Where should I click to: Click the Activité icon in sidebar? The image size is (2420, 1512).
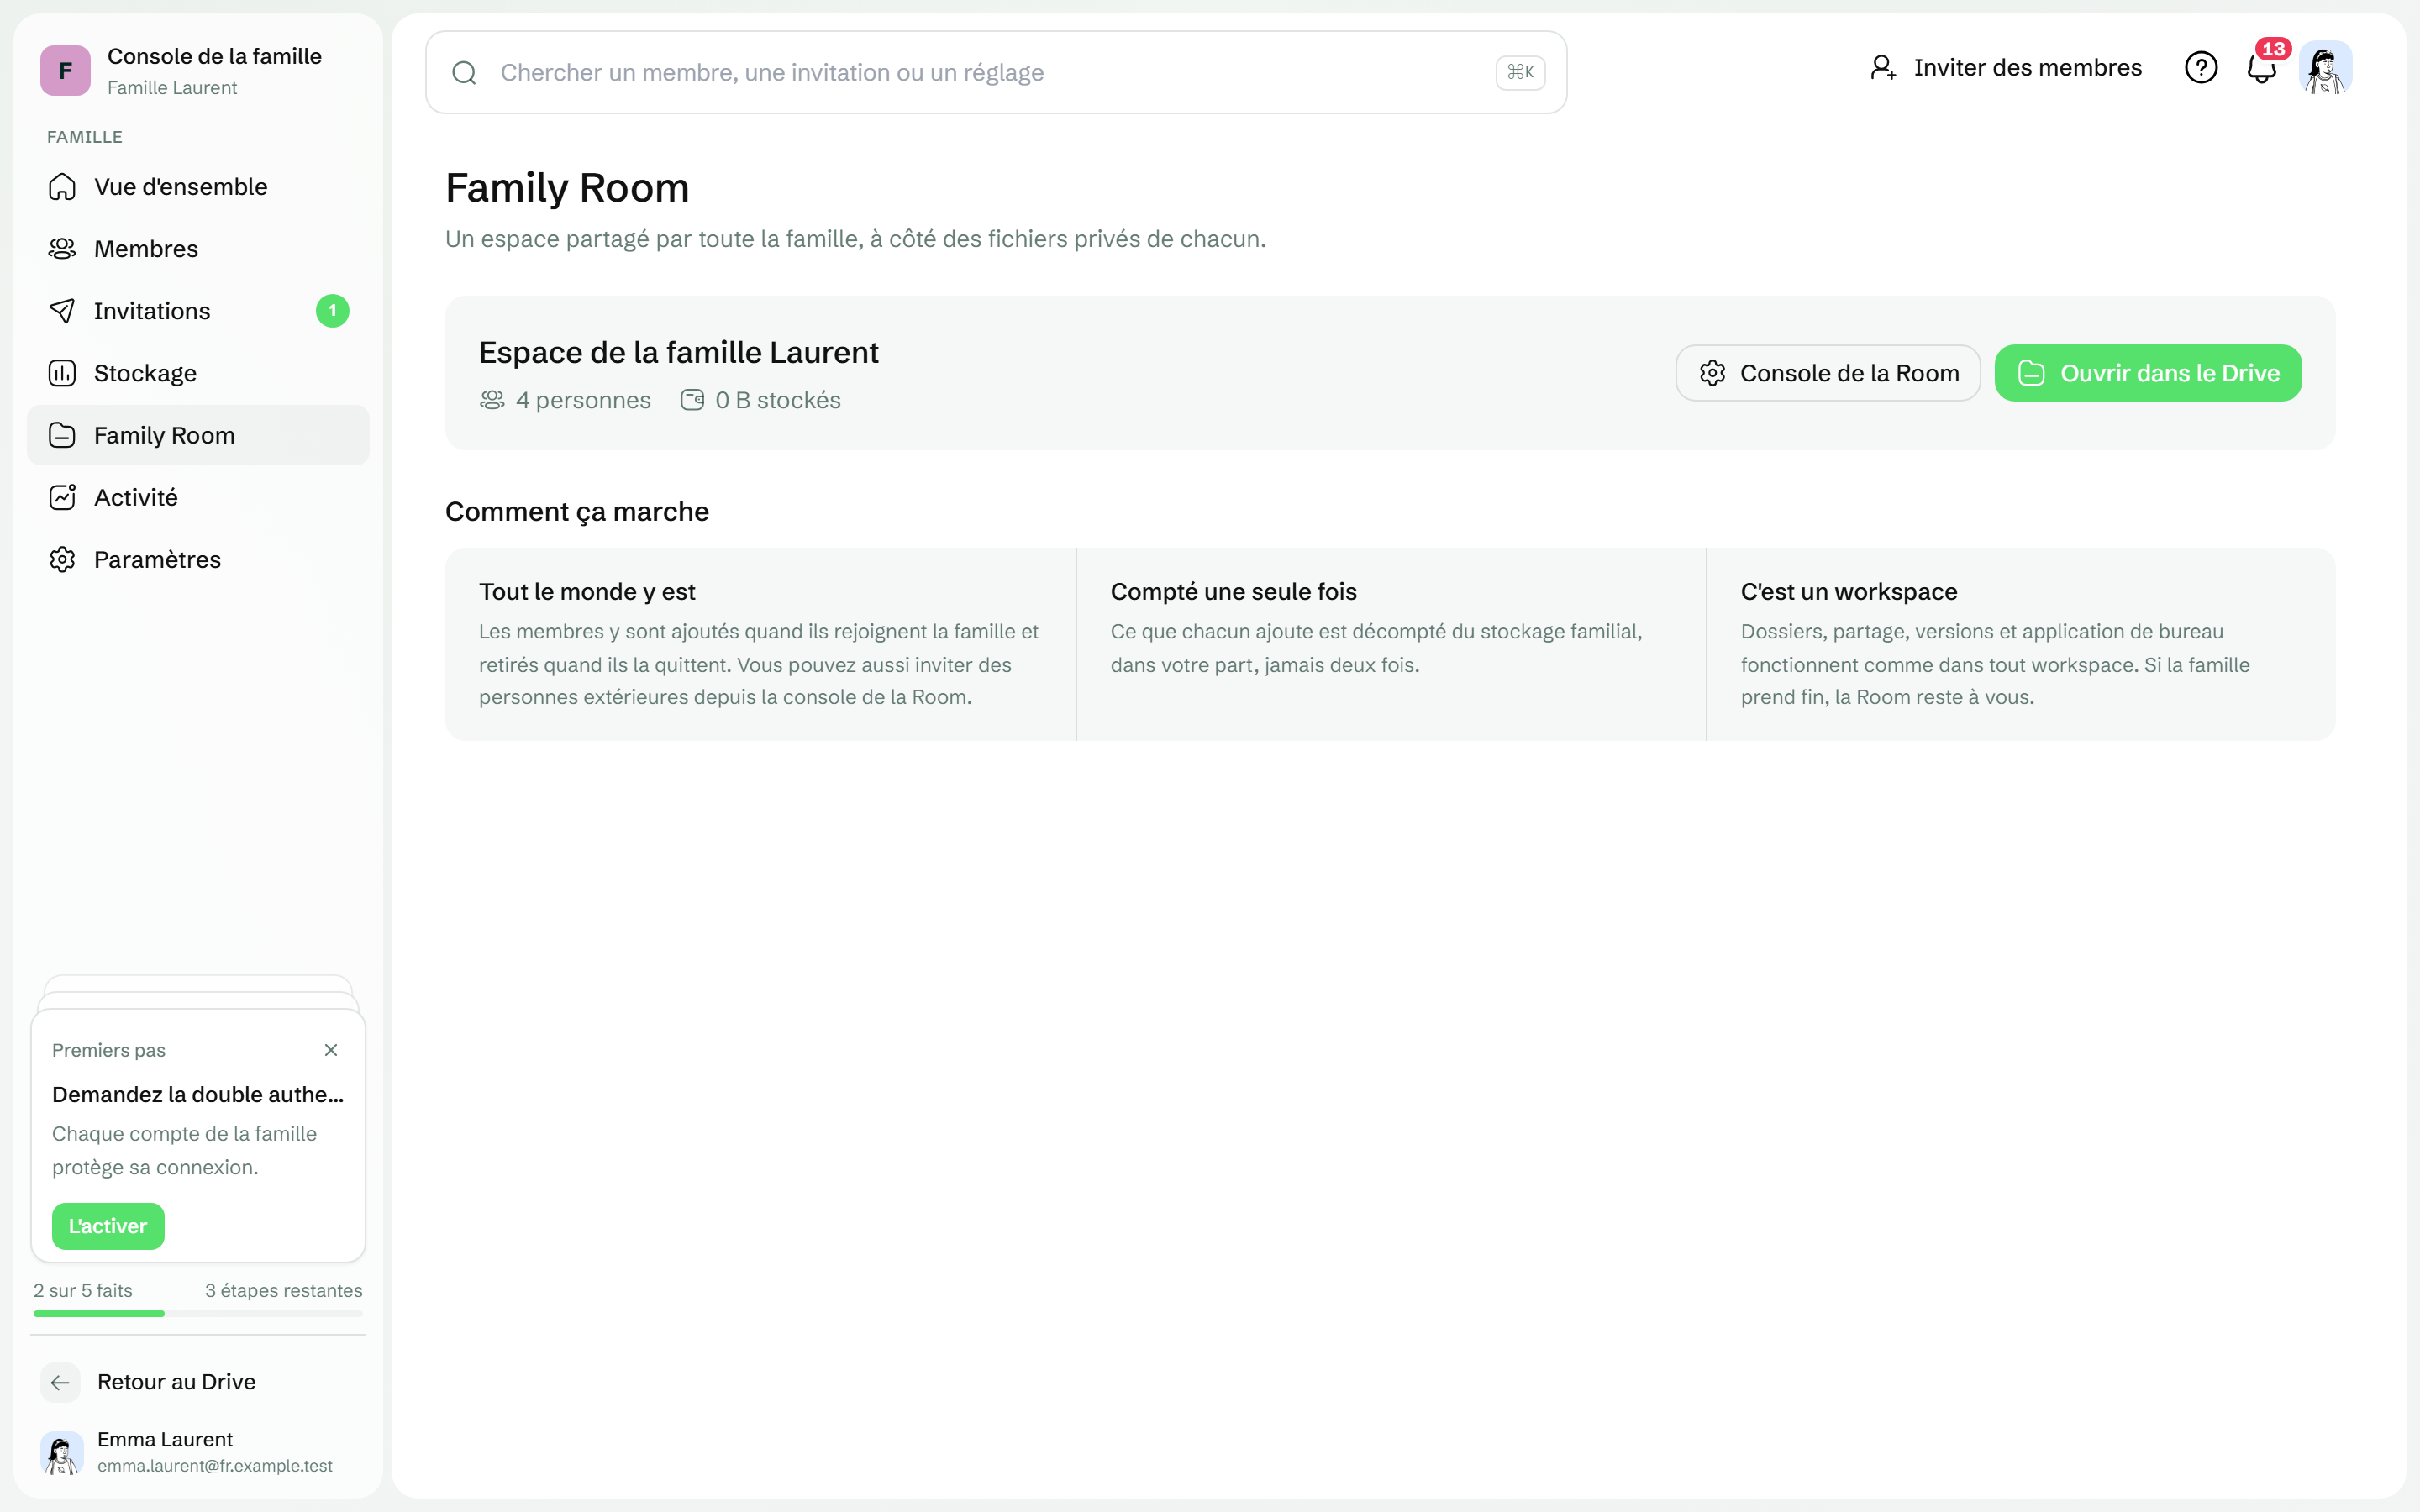point(62,497)
